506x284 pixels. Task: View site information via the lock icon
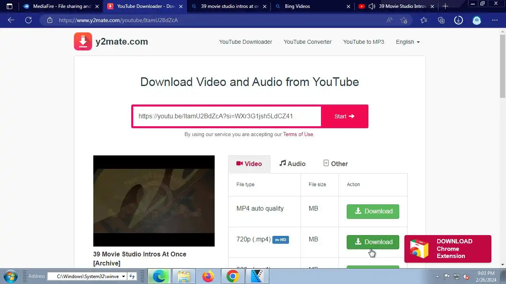49,20
